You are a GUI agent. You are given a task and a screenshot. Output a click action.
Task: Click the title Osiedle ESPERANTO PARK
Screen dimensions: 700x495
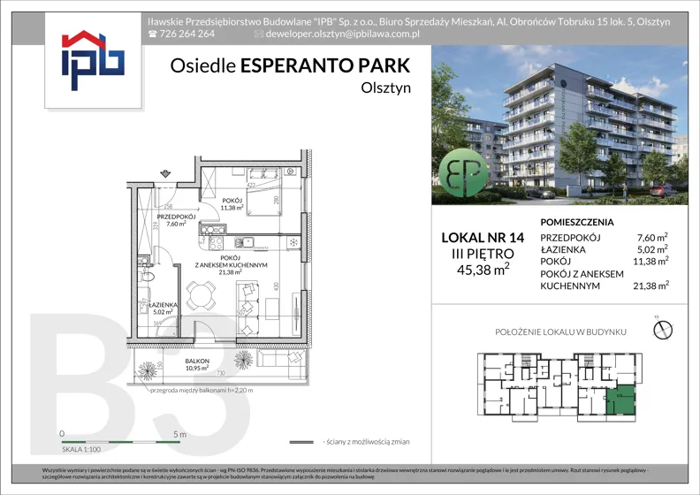click(290, 65)
